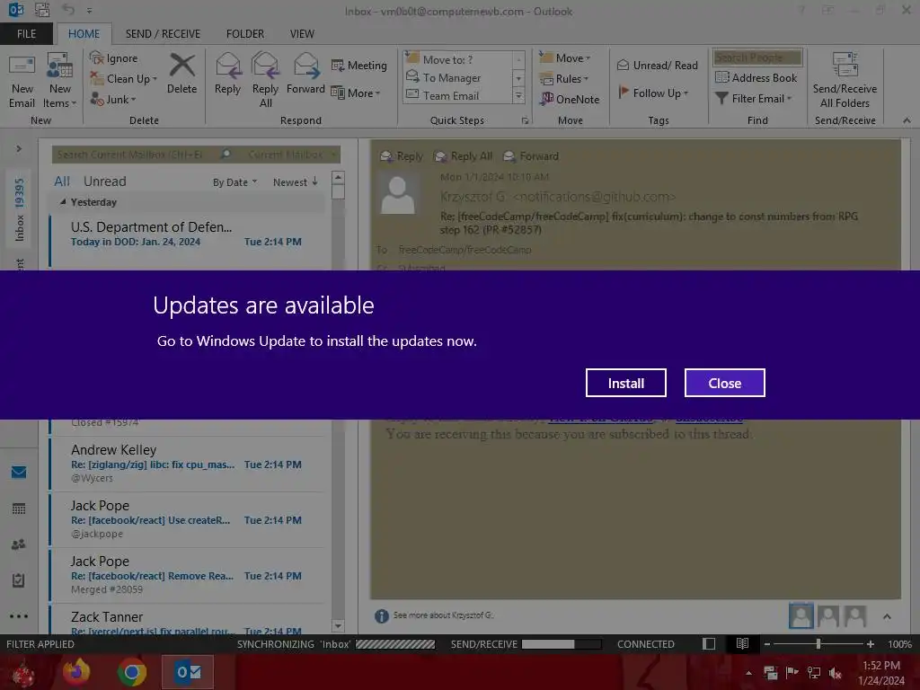The width and height of the screenshot is (920, 690).
Task: Open the Move folder dropdown
Action: [x=565, y=58]
